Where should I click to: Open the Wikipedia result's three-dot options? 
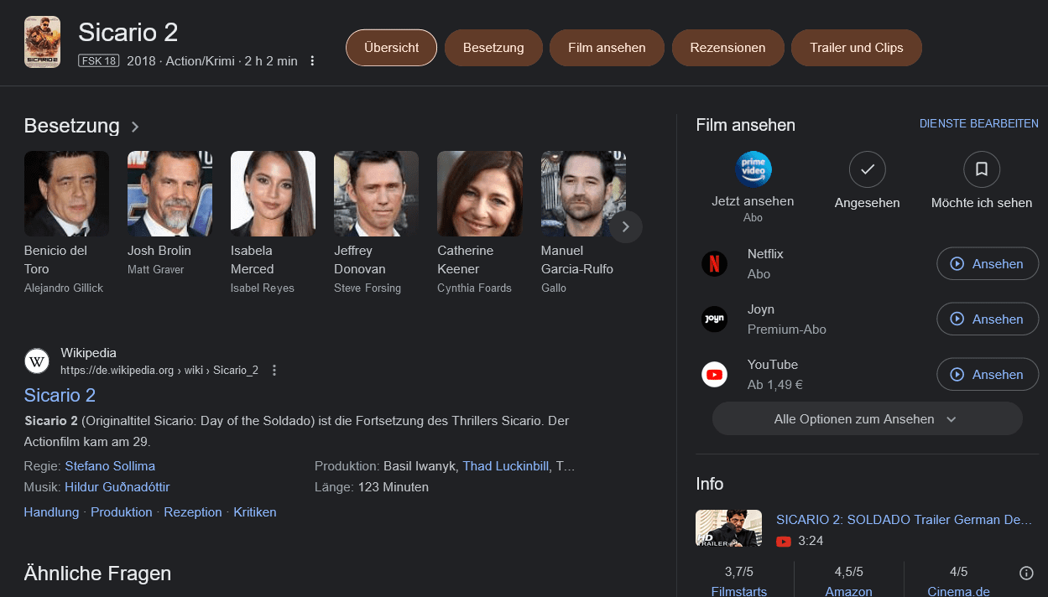(x=274, y=370)
